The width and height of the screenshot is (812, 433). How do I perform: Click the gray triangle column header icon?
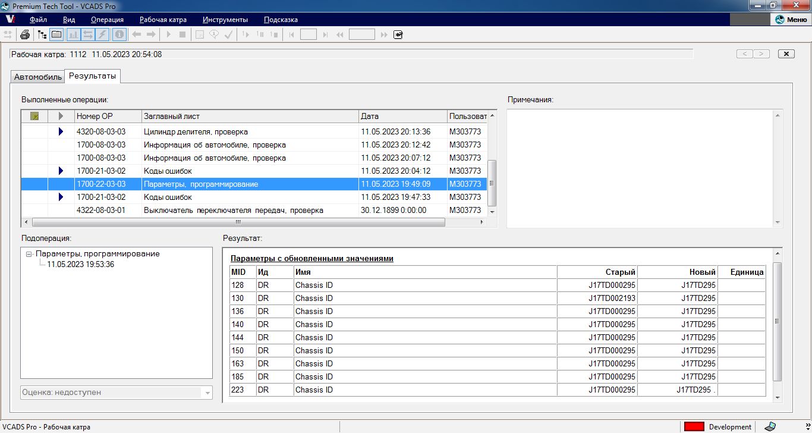click(61, 116)
